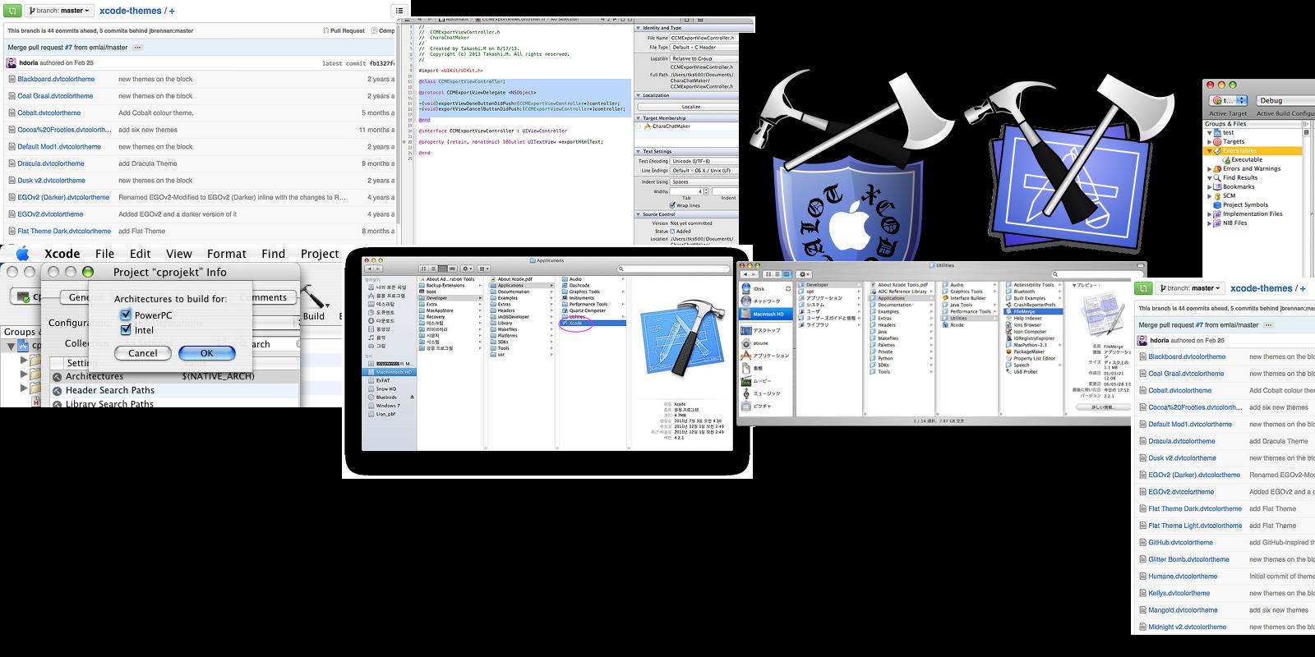Open the Xcode menu in the menu bar
Screen dimensions: 1315x657
62,254
